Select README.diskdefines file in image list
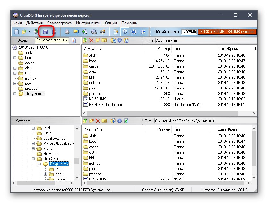 pyautogui.click(x=105, y=105)
